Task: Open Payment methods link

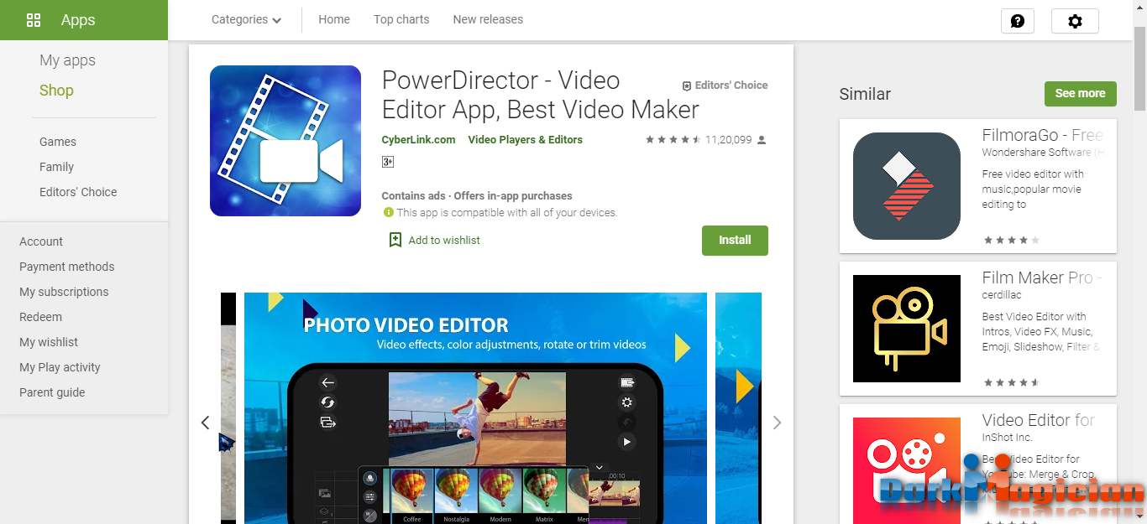Action: 66,267
